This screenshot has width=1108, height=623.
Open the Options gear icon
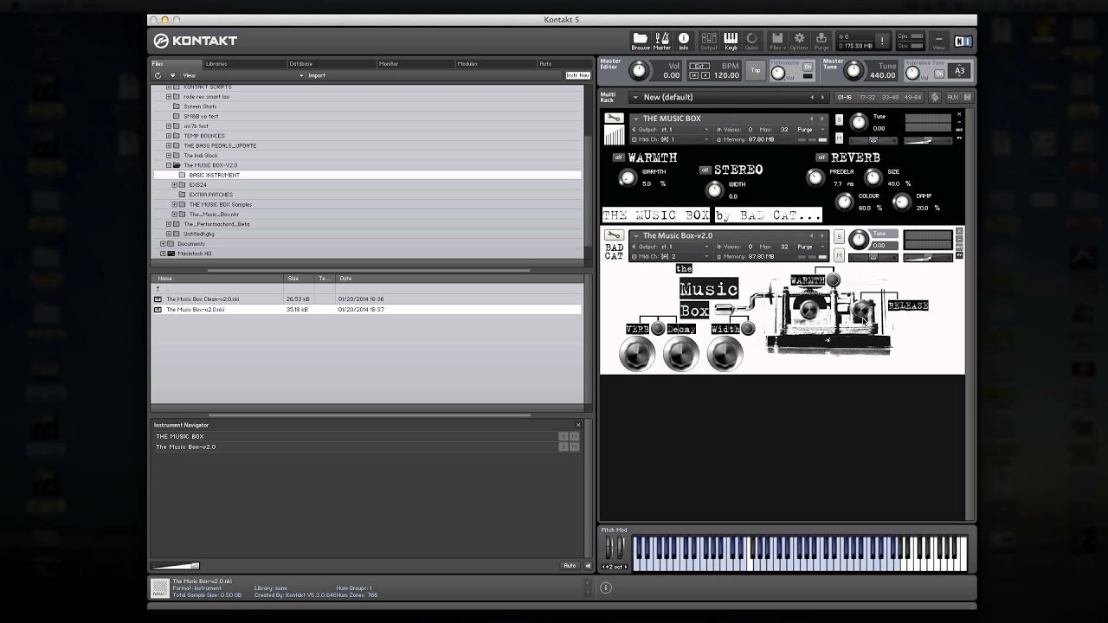pyautogui.click(x=799, y=41)
